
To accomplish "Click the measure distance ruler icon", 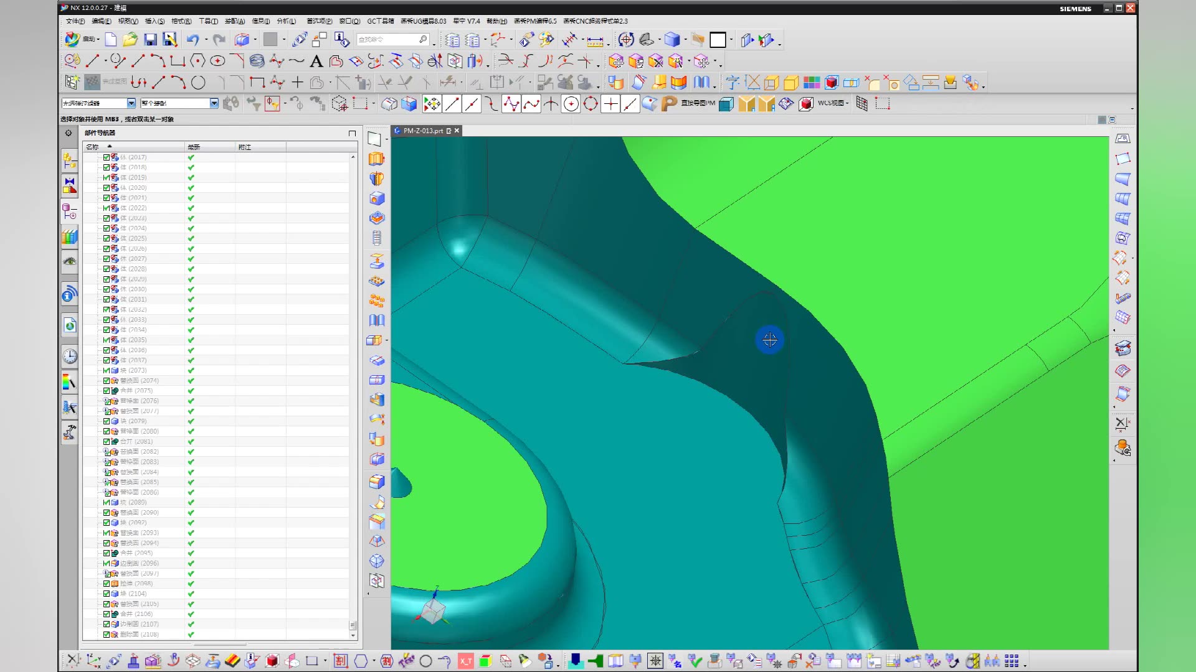I will (x=595, y=41).
